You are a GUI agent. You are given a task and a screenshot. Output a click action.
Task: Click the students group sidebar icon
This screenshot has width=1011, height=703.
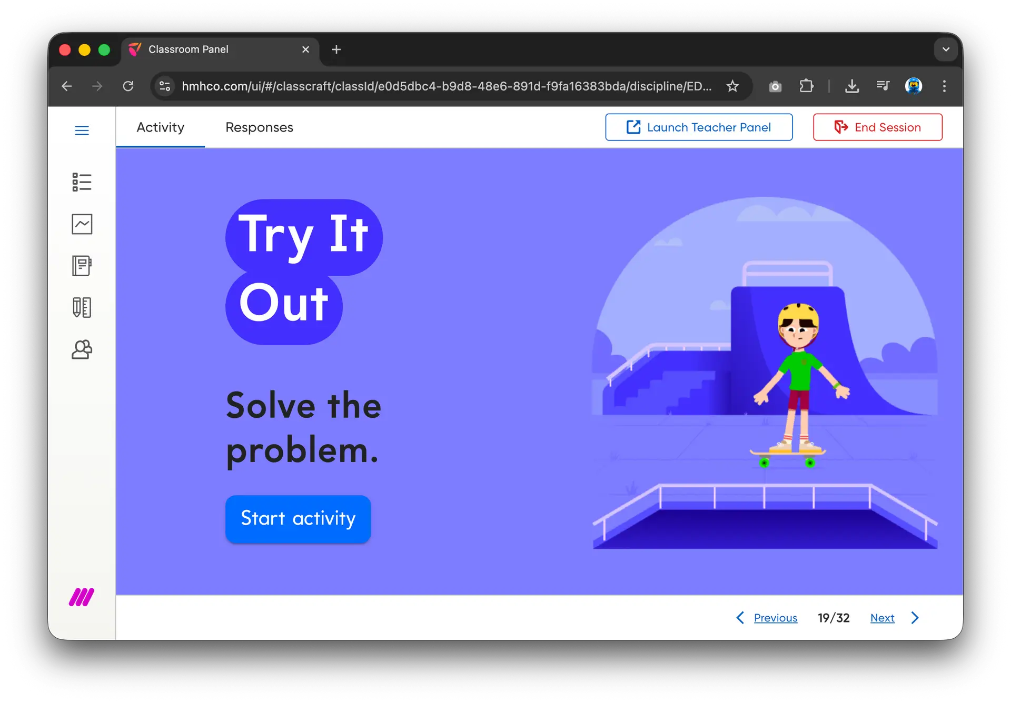[x=82, y=349]
